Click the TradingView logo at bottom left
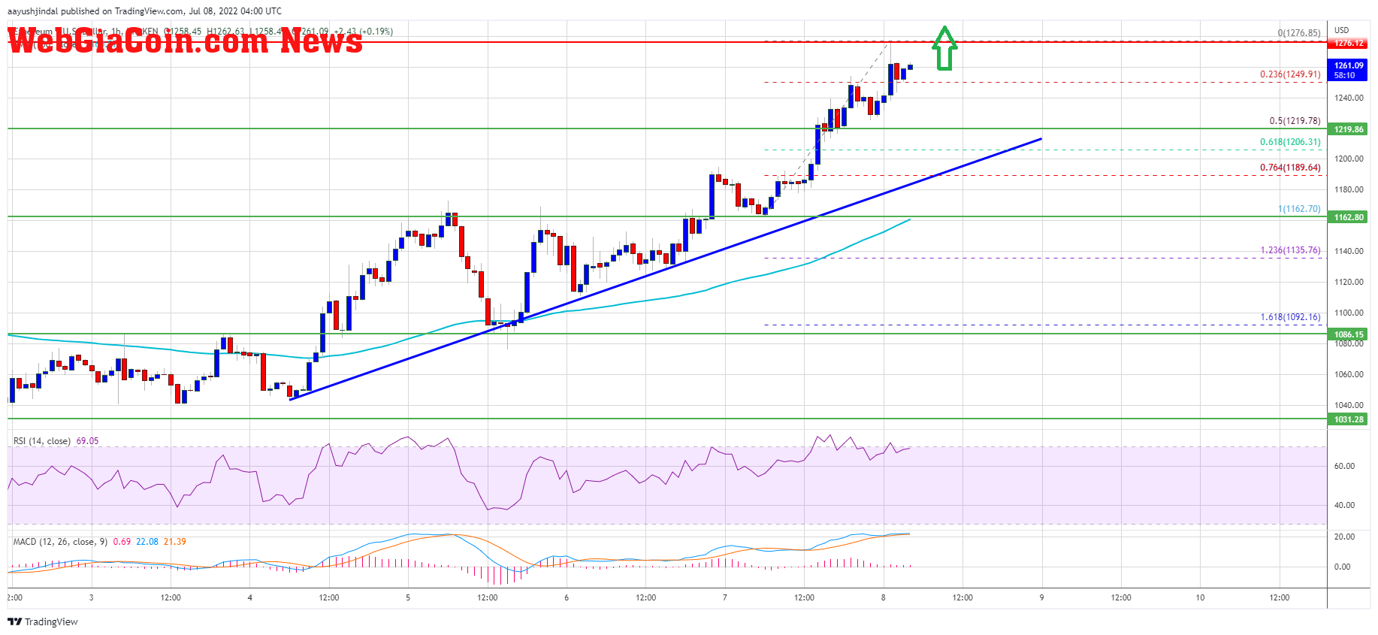Viewport: 1378px width, 635px height. [x=43, y=621]
